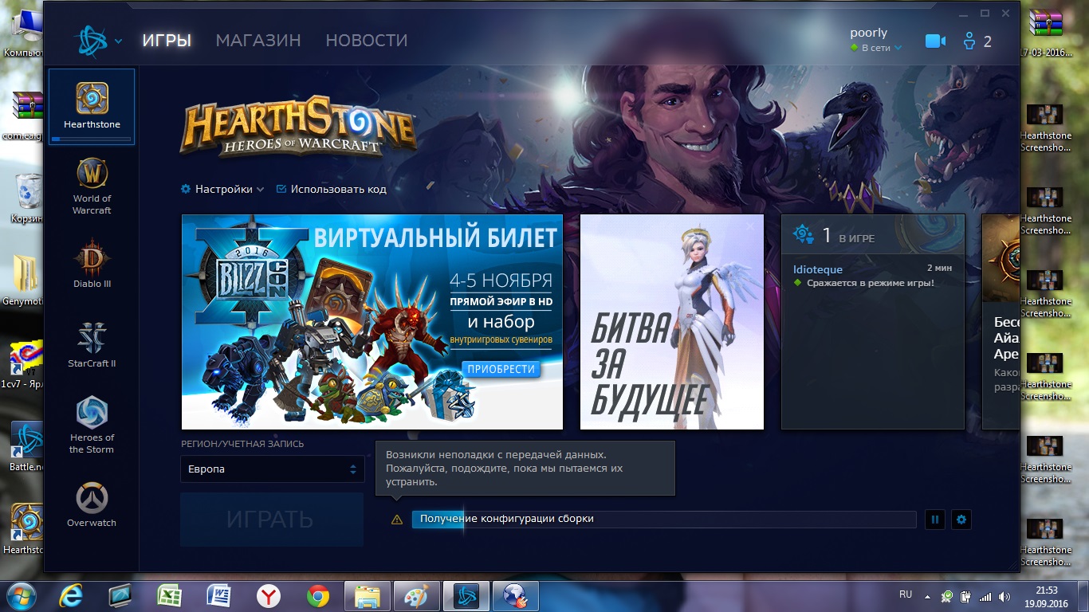Open the Европа region dropdown
Viewport: 1089px width, 612px height.
(x=272, y=469)
